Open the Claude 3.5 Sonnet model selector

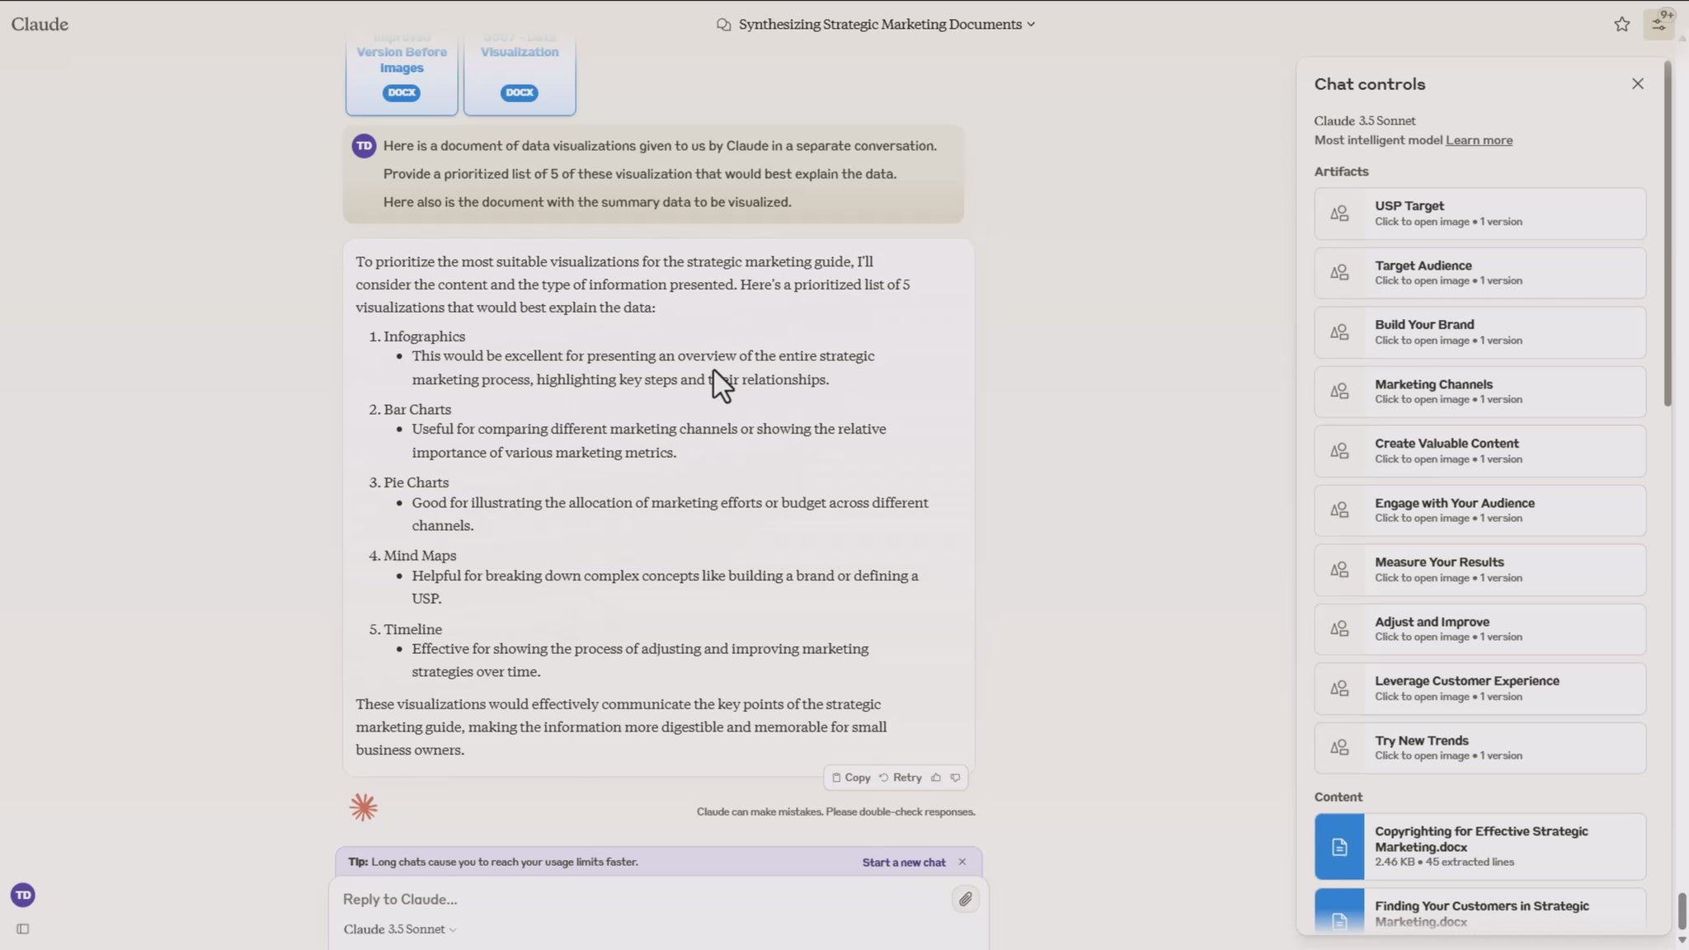coord(400,929)
